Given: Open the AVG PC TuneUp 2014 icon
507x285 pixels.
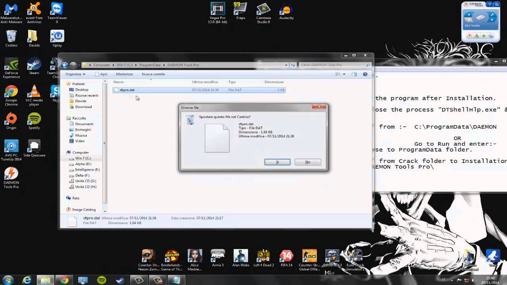Looking at the screenshot, I should tap(11, 150).
